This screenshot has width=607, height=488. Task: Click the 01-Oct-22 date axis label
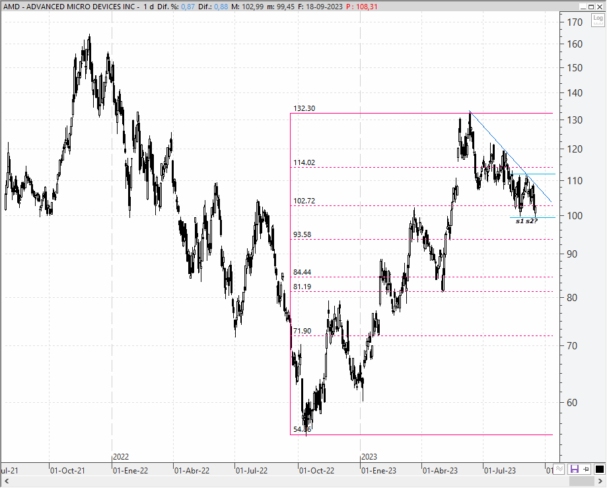coord(316,471)
